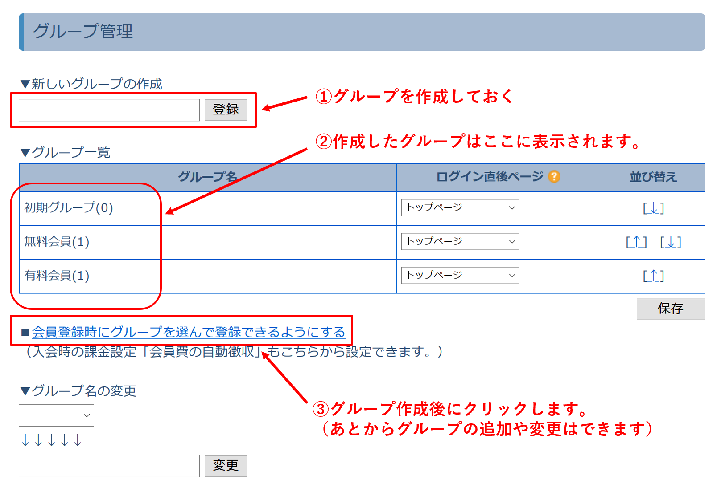Focus the rename group text field
The image size is (721, 492).
click(x=109, y=466)
